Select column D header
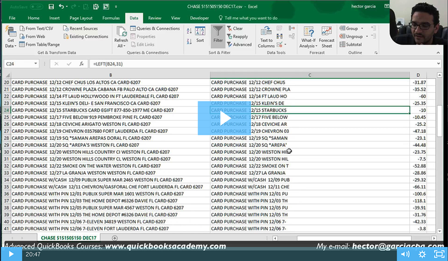Viewport: 448px width, 261px height. pyautogui.click(x=418, y=75)
